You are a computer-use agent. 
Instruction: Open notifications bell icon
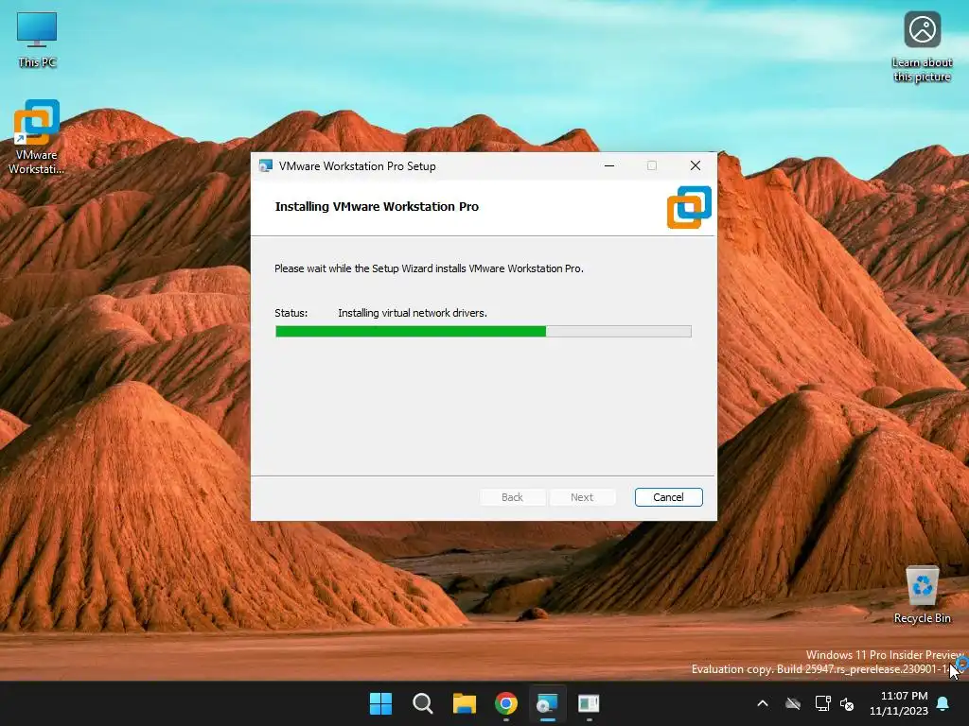[943, 703]
